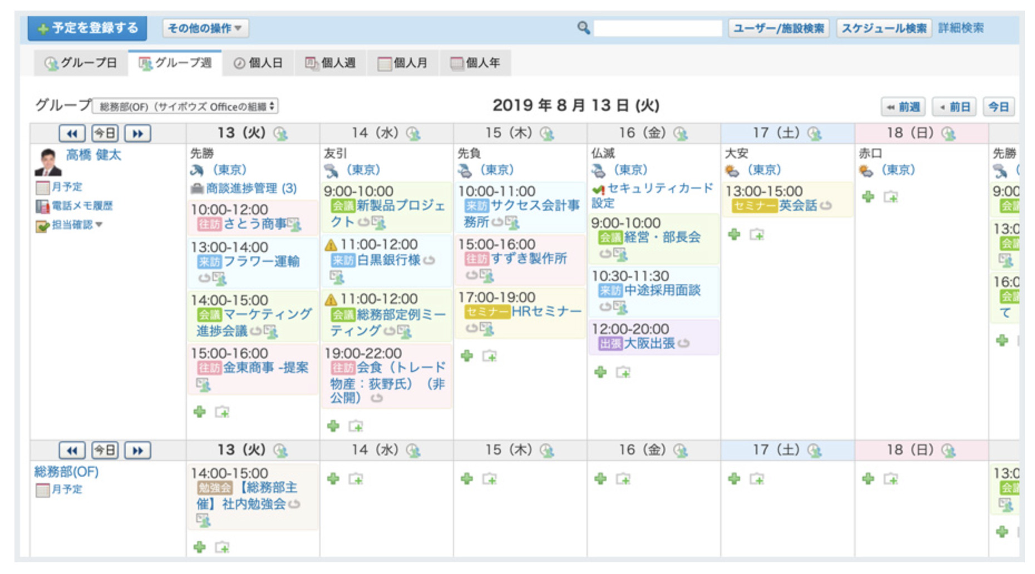This screenshot has width=1035, height=574.
Task: Click the search magnifier icon
Action: tap(583, 27)
